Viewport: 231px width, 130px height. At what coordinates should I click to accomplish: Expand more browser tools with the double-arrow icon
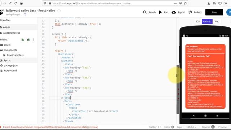(x=226, y=3)
